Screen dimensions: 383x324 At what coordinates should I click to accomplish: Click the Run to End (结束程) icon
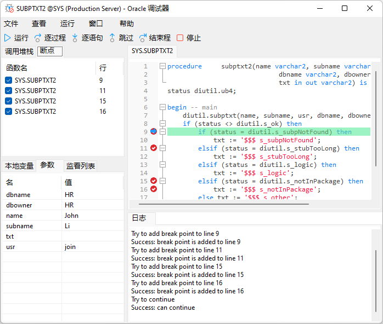point(143,38)
